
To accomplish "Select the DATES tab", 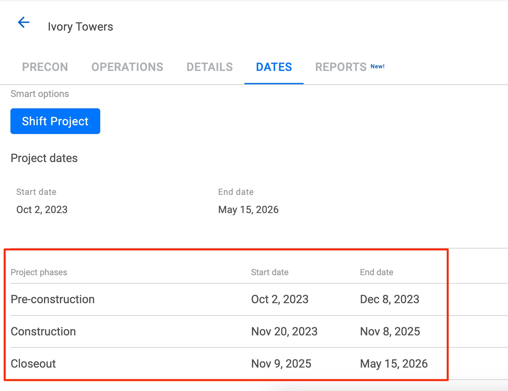I will 274,67.
